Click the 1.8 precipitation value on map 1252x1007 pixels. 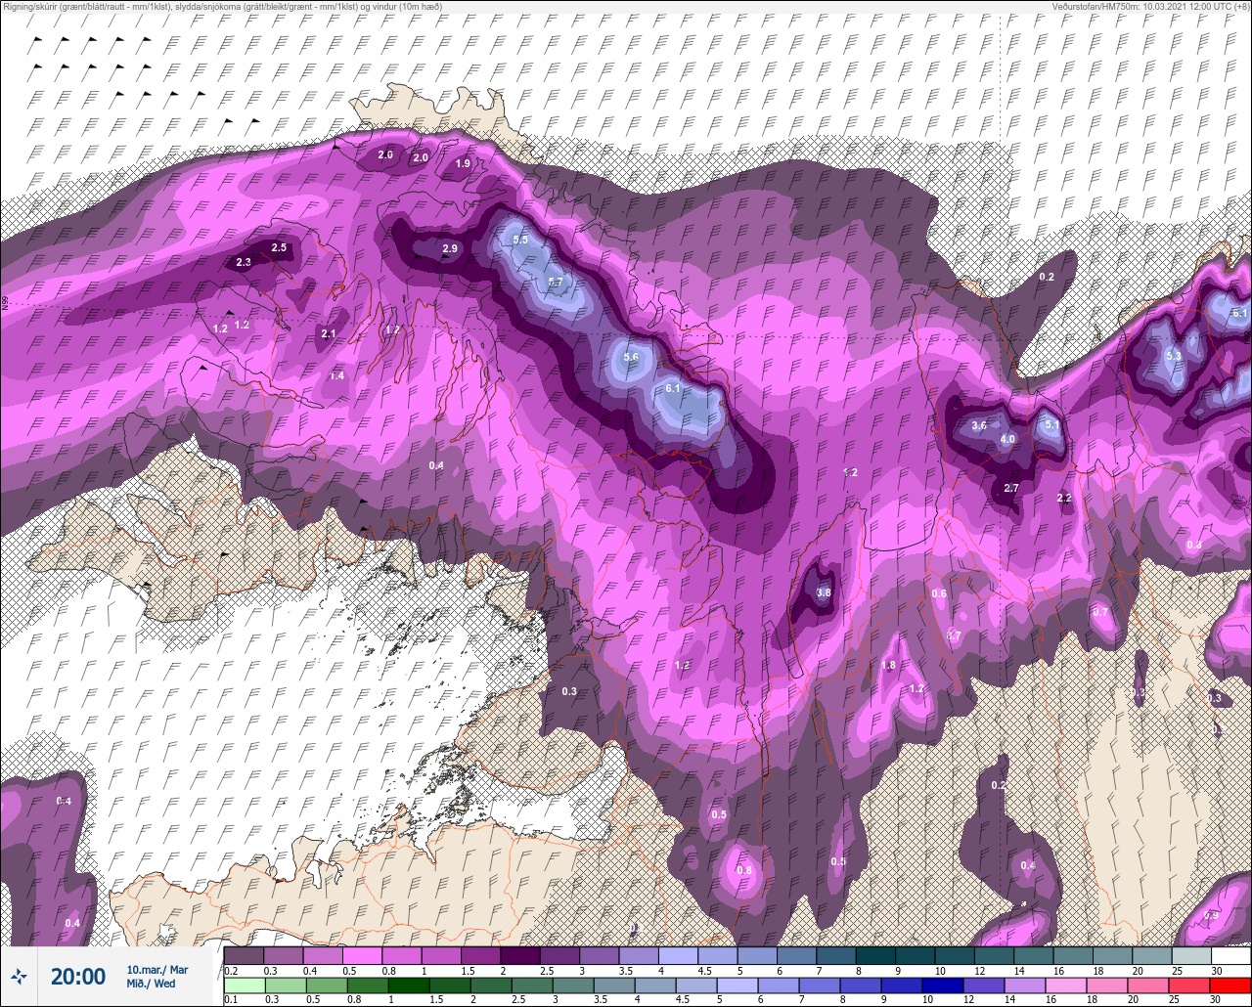tap(888, 665)
